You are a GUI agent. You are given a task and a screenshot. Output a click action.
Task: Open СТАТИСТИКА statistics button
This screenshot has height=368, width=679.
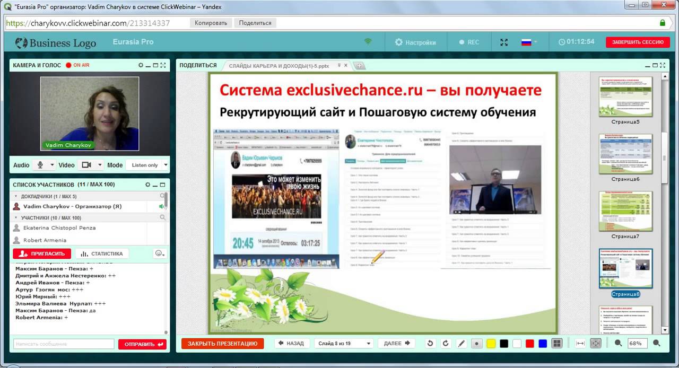102,253
